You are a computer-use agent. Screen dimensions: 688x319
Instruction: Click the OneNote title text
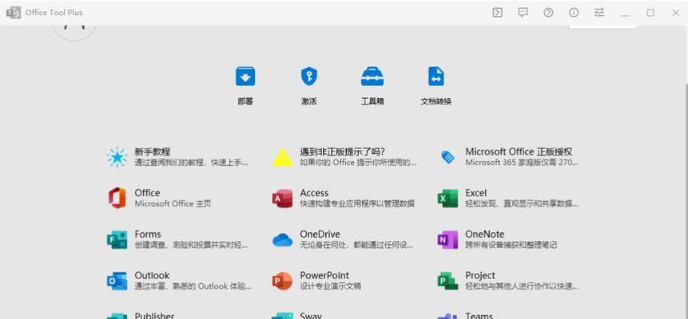click(x=485, y=234)
